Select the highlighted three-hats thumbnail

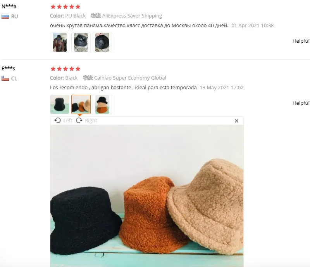click(81, 104)
